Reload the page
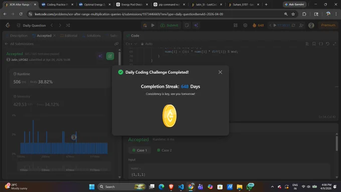Image resolution: width=341 pixels, height=192 pixels. [21, 14]
